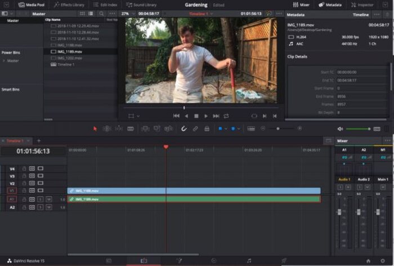Open the Inspector panel
This screenshot has height=266, width=394.
click(362, 5)
